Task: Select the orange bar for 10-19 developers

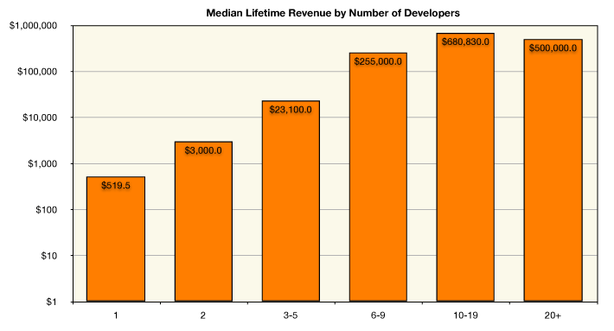Action: pos(465,168)
